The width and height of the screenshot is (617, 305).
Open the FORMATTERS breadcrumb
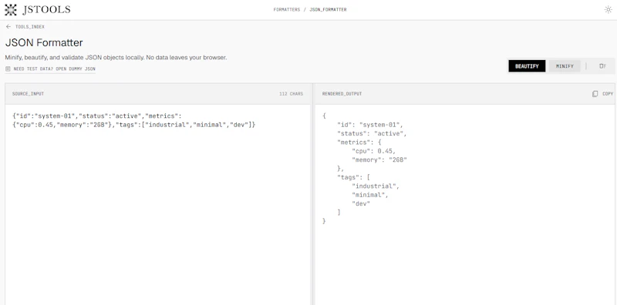point(286,9)
